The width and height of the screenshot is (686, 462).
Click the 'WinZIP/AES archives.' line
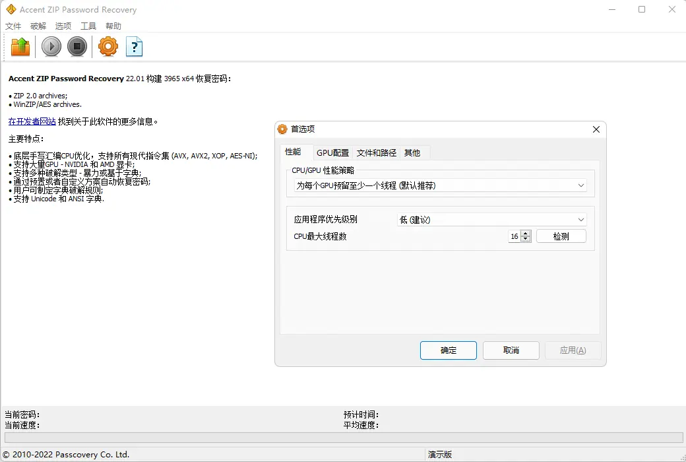click(x=45, y=104)
